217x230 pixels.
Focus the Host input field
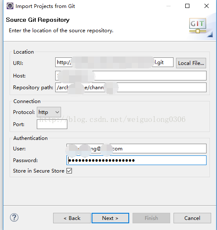131,76
